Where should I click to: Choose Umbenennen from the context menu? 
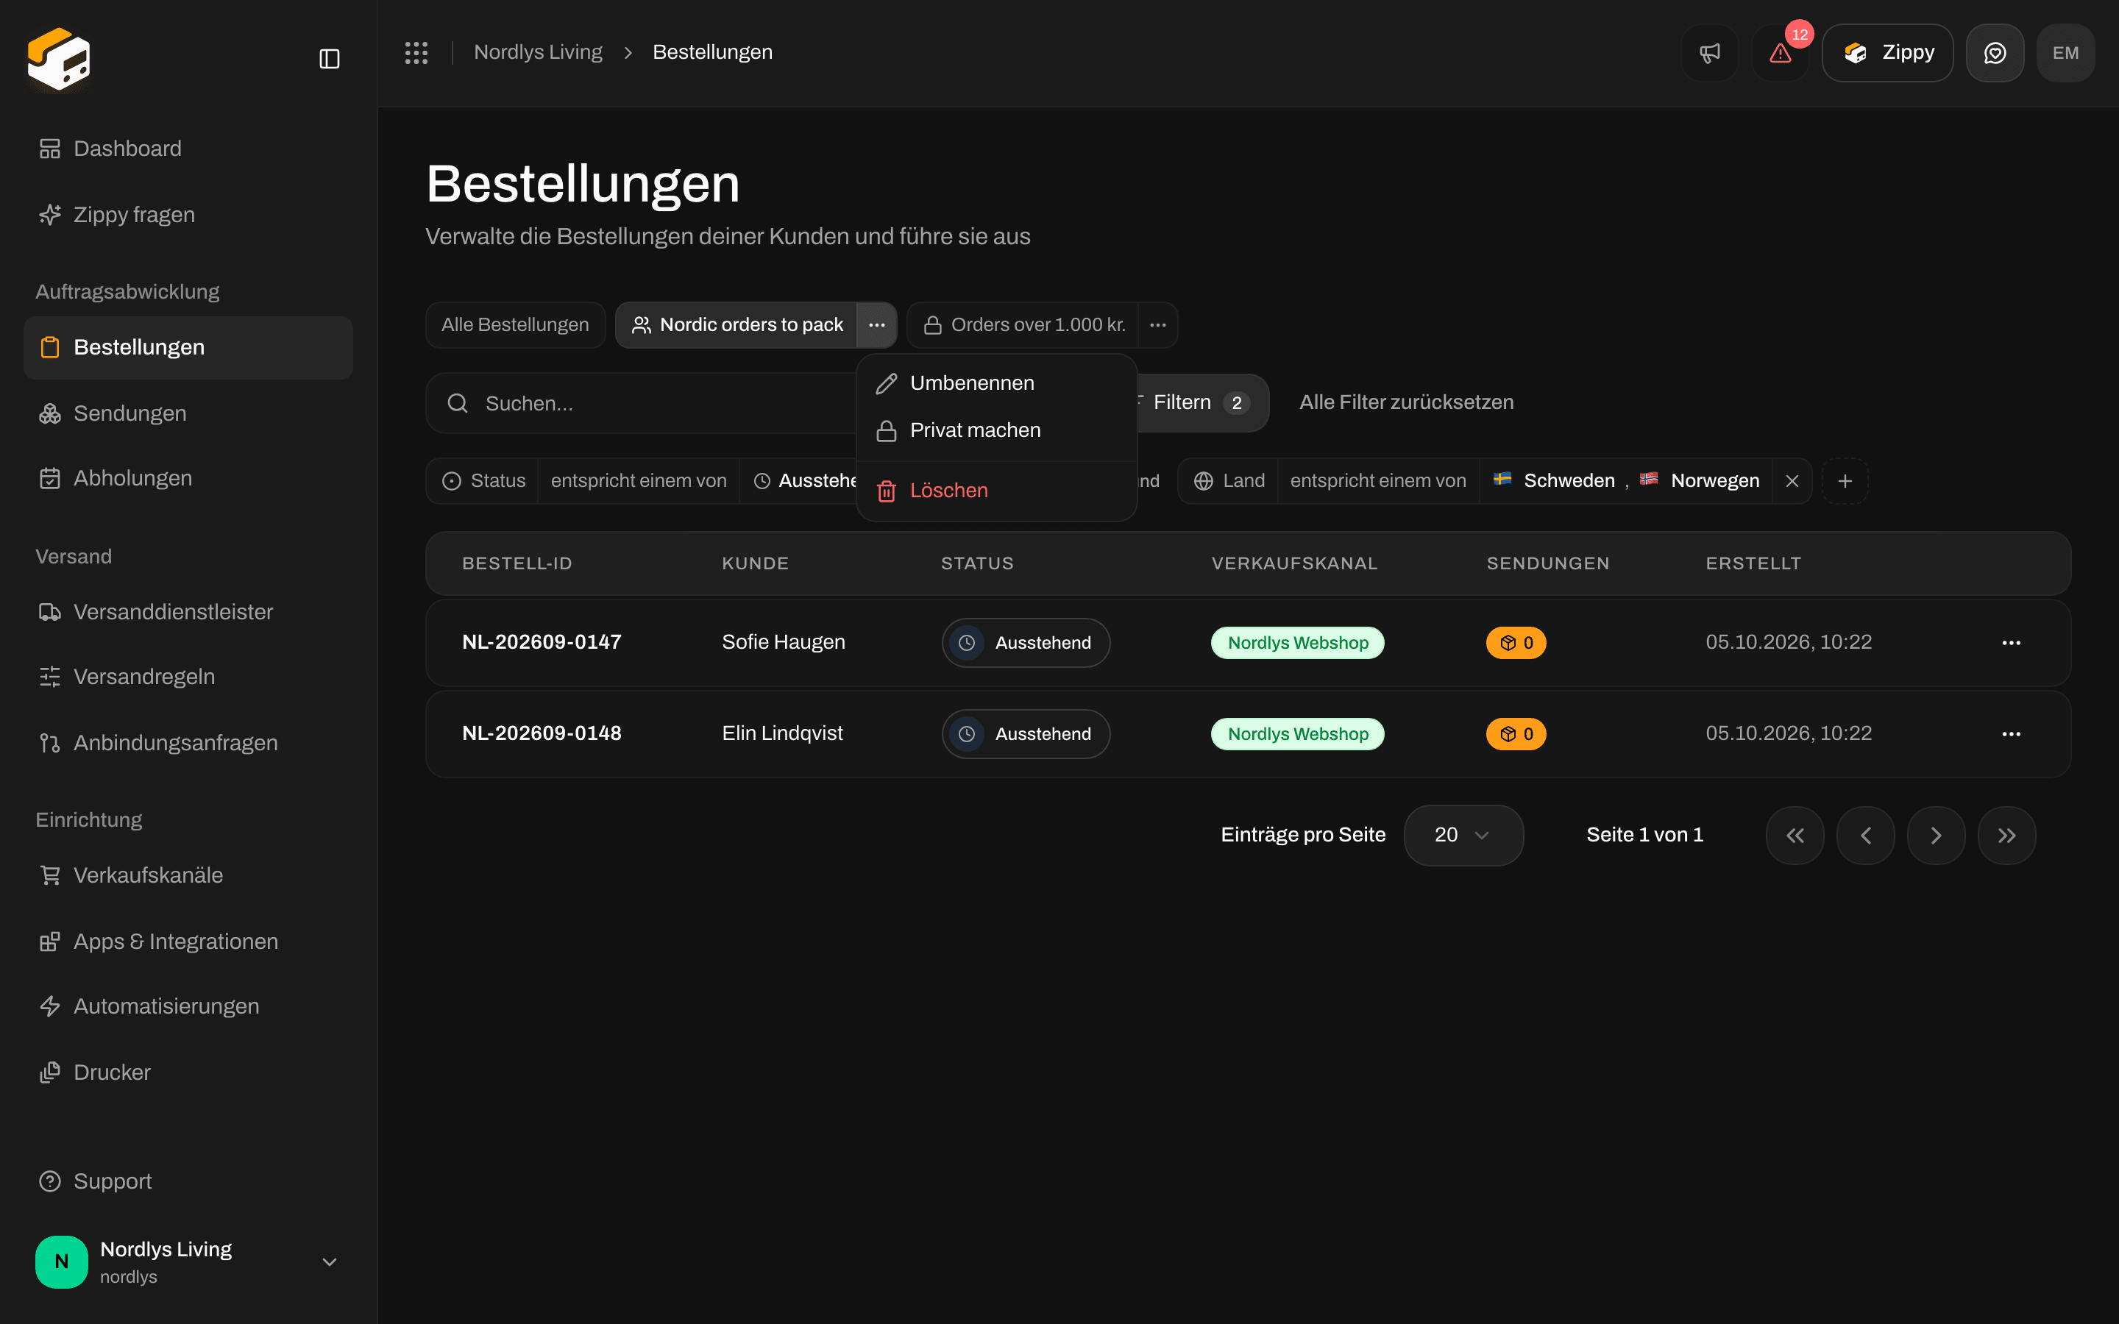pos(996,383)
